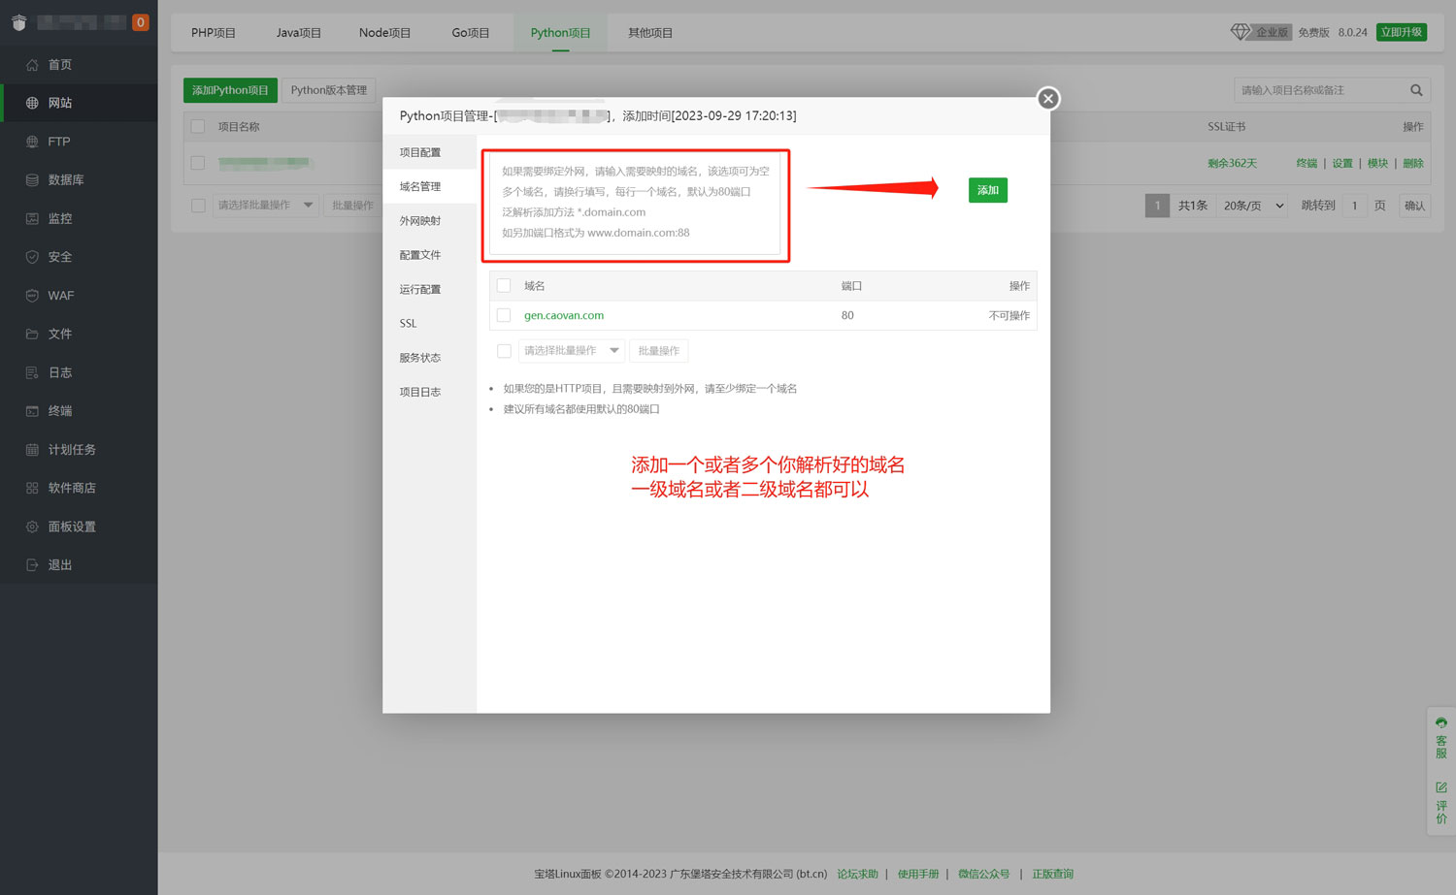Screen dimensions: 1456x895
Task: Open the 20条/页 page size dropdown
Action: coord(1251,205)
